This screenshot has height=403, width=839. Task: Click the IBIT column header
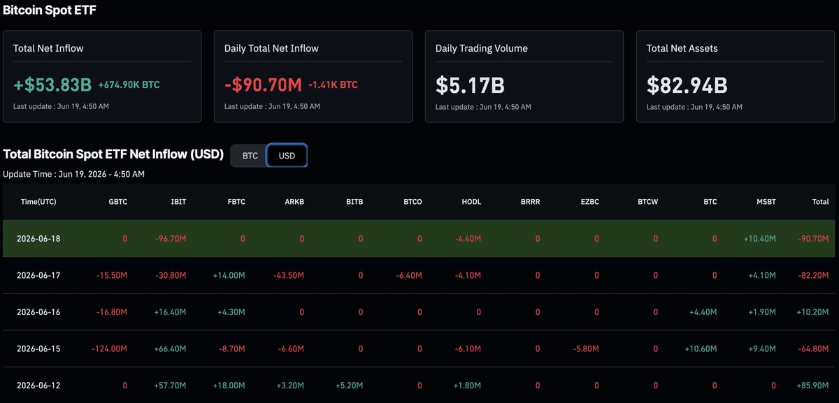coord(178,202)
